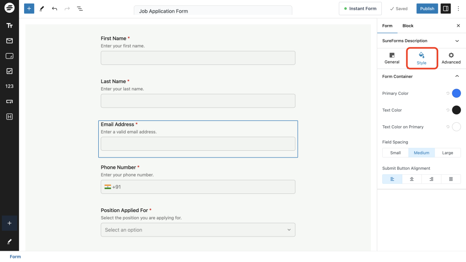Viewport: 466px width, 262px height.
Task: Open the Advanced settings tab
Action: click(x=451, y=58)
